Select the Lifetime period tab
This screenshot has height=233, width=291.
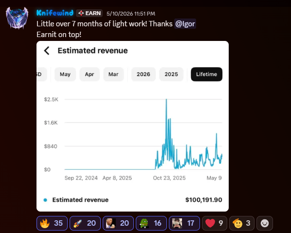tap(206, 74)
